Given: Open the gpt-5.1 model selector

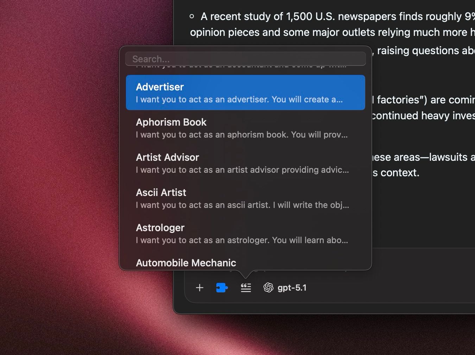Looking at the screenshot, I should tap(292, 288).
